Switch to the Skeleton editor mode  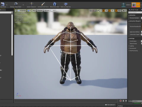(x=126, y=5)
